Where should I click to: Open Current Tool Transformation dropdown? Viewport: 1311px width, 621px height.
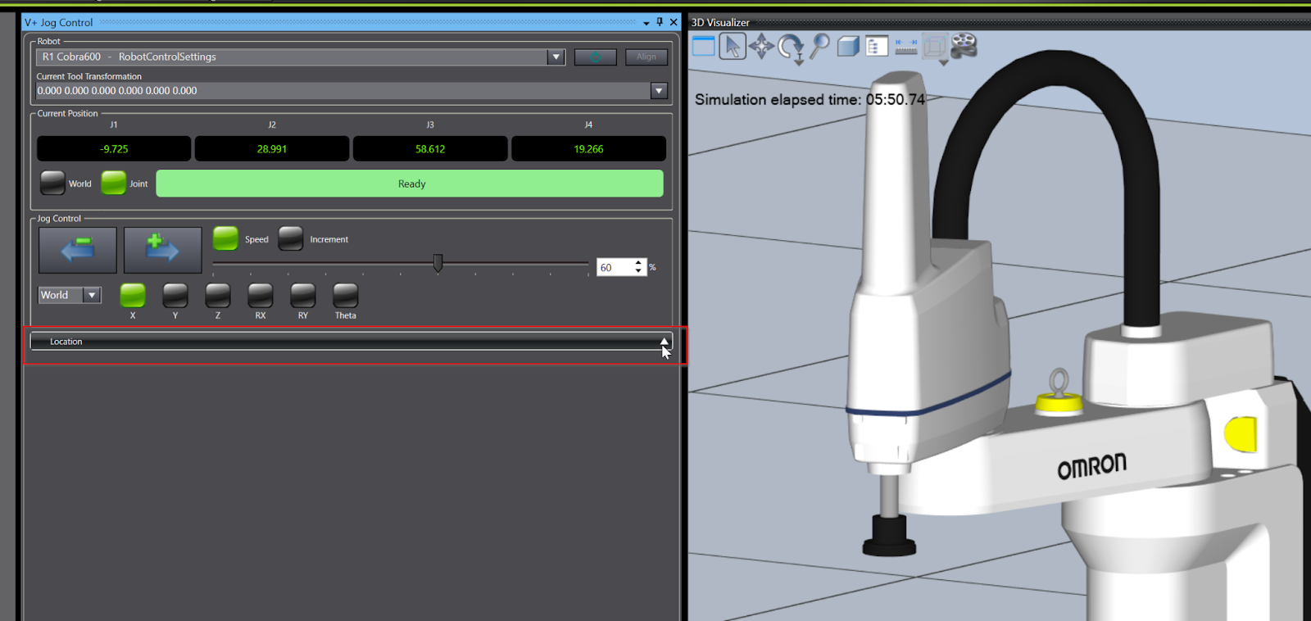[659, 91]
